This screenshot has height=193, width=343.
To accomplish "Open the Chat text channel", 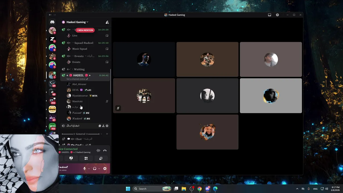I will [x=85, y=139].
